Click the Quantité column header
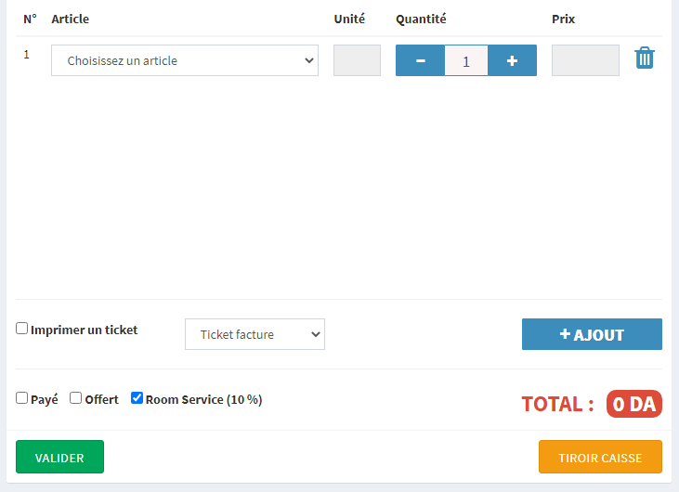 421,19
